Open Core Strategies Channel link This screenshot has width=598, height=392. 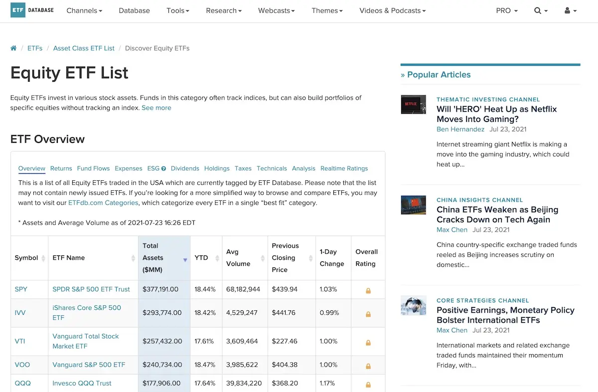(x=483, y=301)
